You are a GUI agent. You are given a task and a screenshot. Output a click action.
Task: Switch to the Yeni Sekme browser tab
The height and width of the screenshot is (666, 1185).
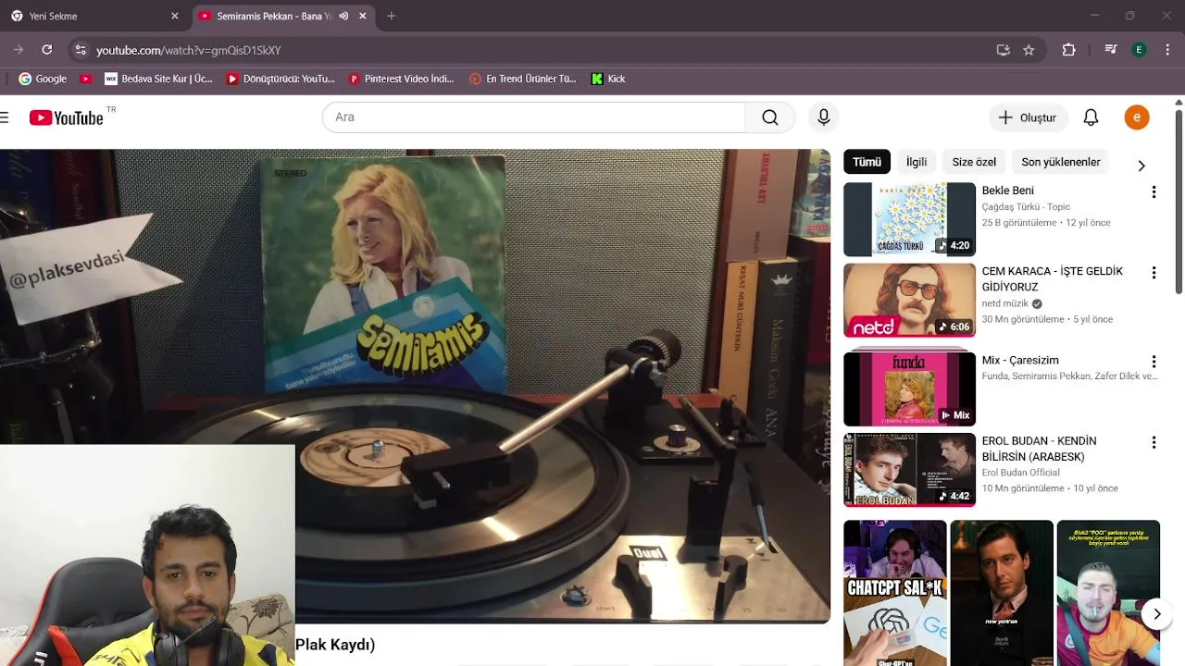(x=91, y=16)
